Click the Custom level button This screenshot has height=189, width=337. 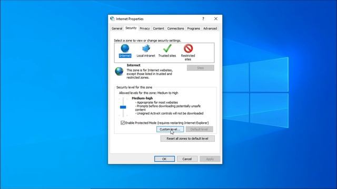pyautogui.click(x=170, y=129)
